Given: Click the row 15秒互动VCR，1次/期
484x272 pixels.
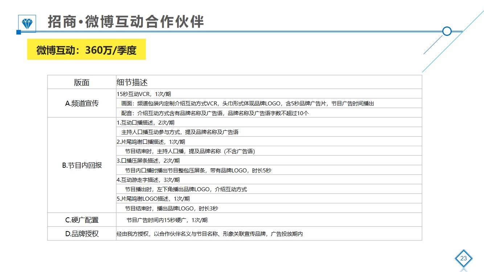Looking at the screenshot, I should point(269,94).
